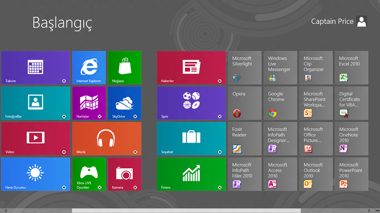
Task: Open the Hava Durumu weather tile
Action: click(36, 174)
